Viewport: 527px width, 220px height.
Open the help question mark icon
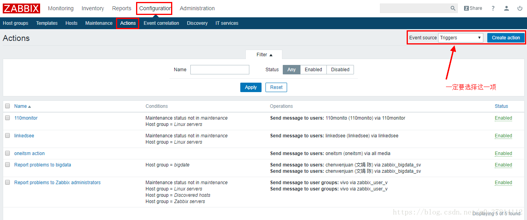[493, 8]
